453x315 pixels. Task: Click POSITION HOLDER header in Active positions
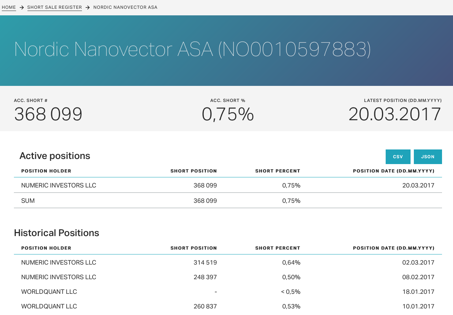tap(46, 171)
